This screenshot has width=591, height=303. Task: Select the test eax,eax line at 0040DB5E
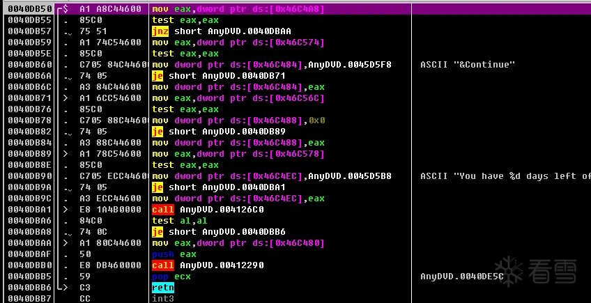pos(185,54)
